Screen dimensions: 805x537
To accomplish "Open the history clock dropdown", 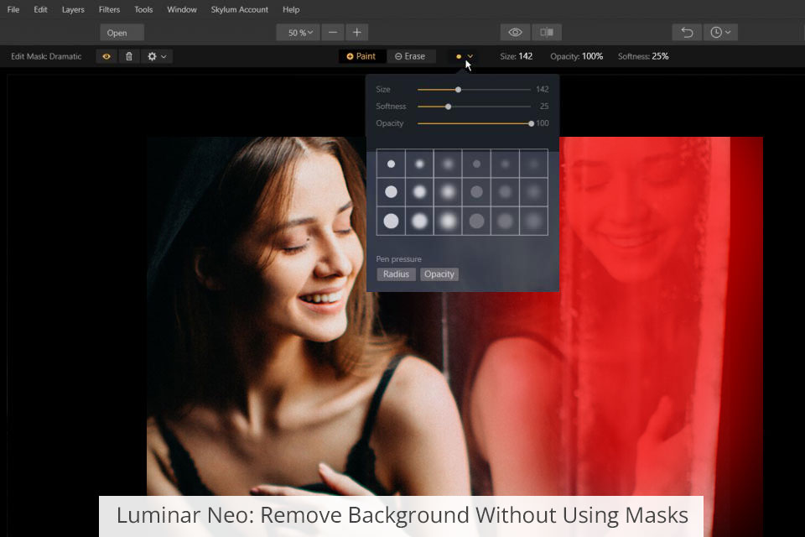I will (720, 33).
